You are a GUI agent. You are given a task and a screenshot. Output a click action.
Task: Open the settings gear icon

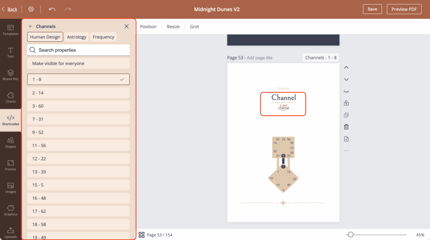31,9
